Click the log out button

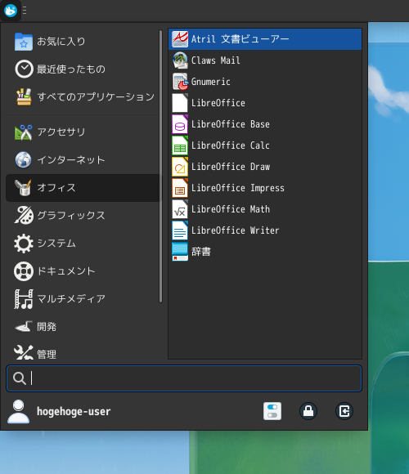(344, 411)
